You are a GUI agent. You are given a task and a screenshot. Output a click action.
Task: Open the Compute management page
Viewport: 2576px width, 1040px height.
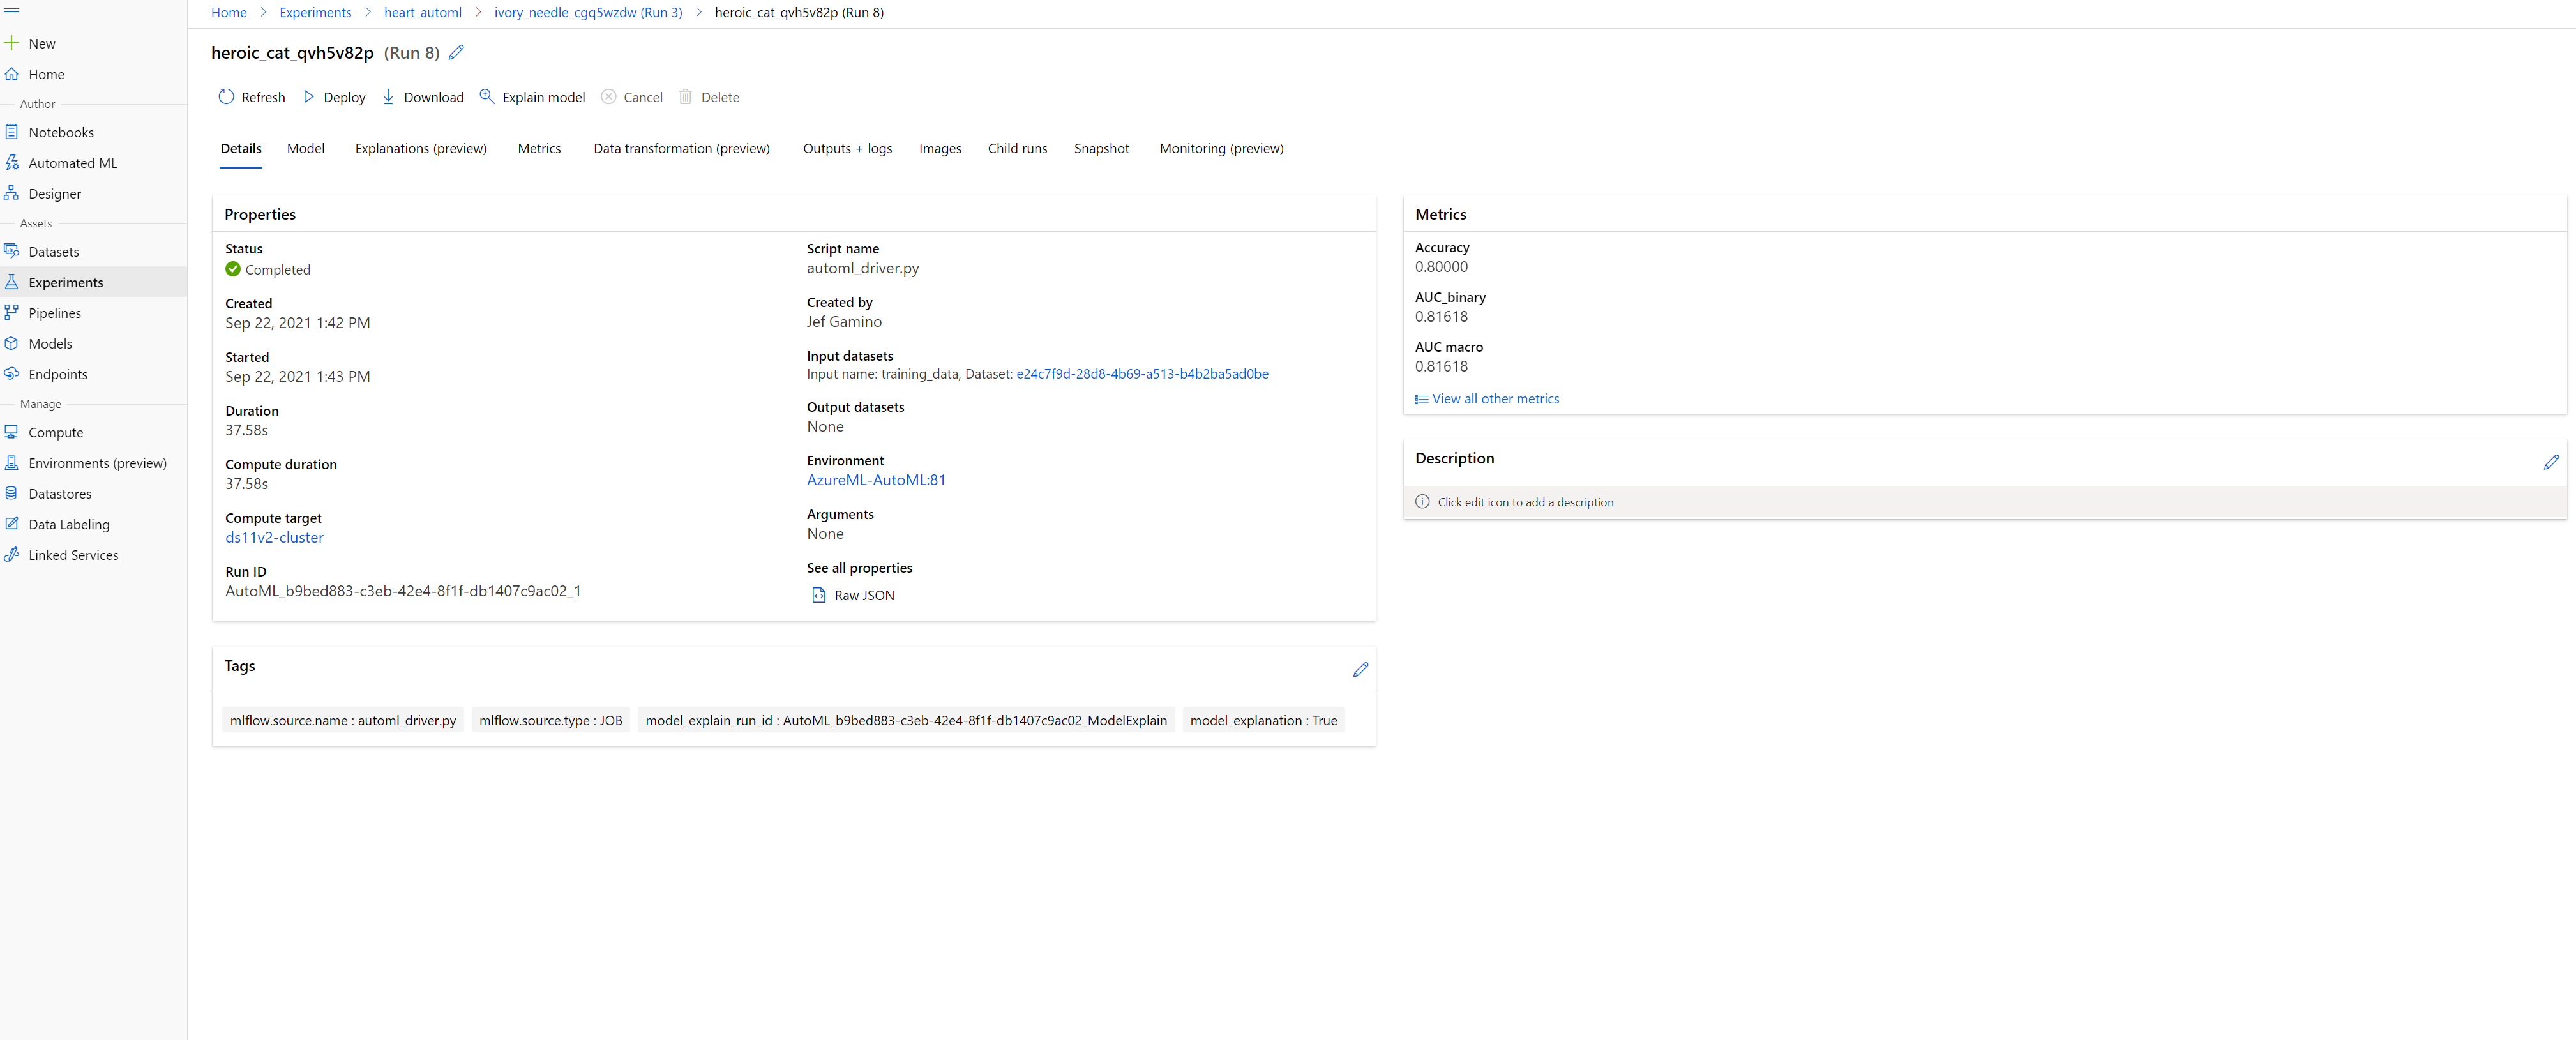tap(55, 432)
